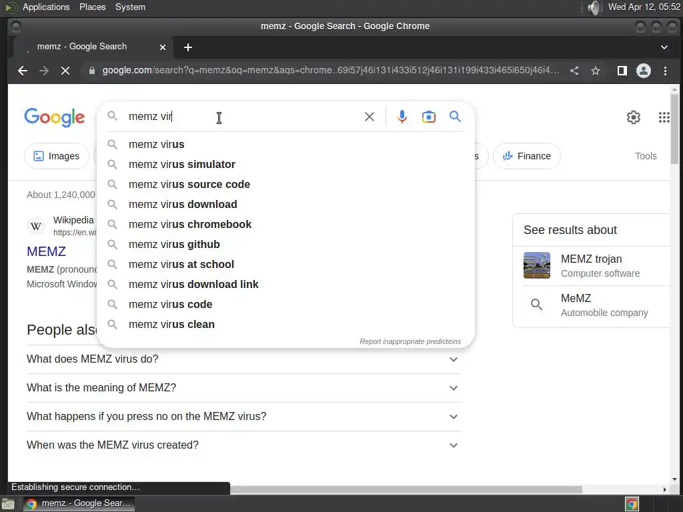Click the browser forward arrow

(x=44, y=71)
